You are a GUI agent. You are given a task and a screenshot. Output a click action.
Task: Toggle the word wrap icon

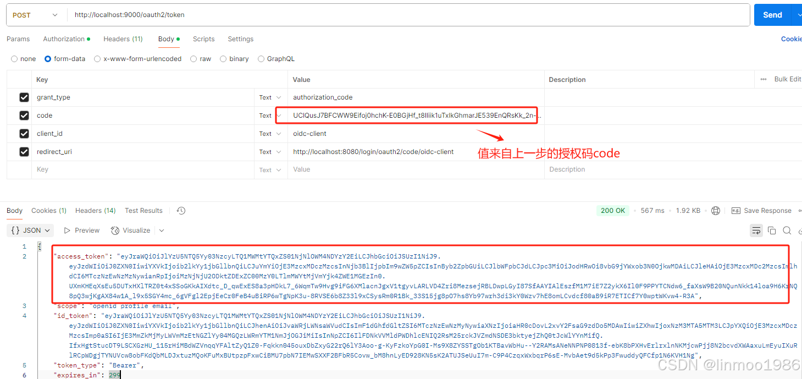[756, 230]
